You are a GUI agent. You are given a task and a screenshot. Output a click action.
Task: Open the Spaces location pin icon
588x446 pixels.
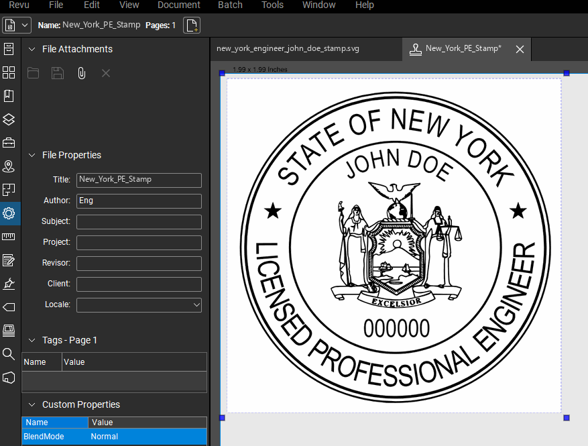9,166
